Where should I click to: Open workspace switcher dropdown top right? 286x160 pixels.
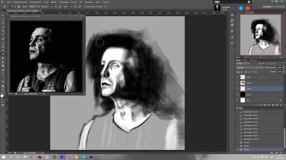[273, 7]
